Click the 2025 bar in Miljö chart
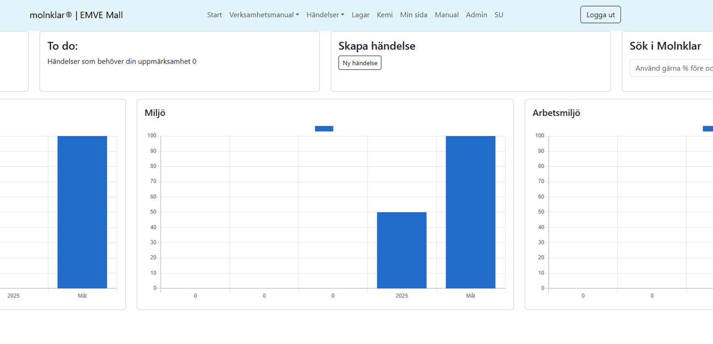Screen dimensions: 713x344 click(401, 250)
